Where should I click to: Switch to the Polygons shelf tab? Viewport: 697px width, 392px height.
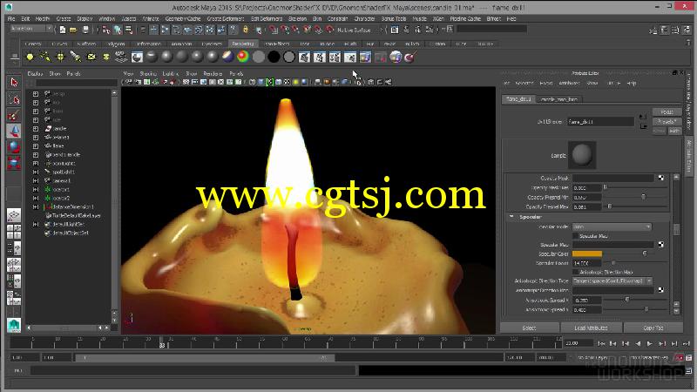[117, 44]
